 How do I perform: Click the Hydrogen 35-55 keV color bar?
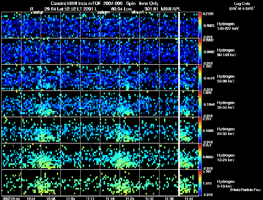click(200, 104)
